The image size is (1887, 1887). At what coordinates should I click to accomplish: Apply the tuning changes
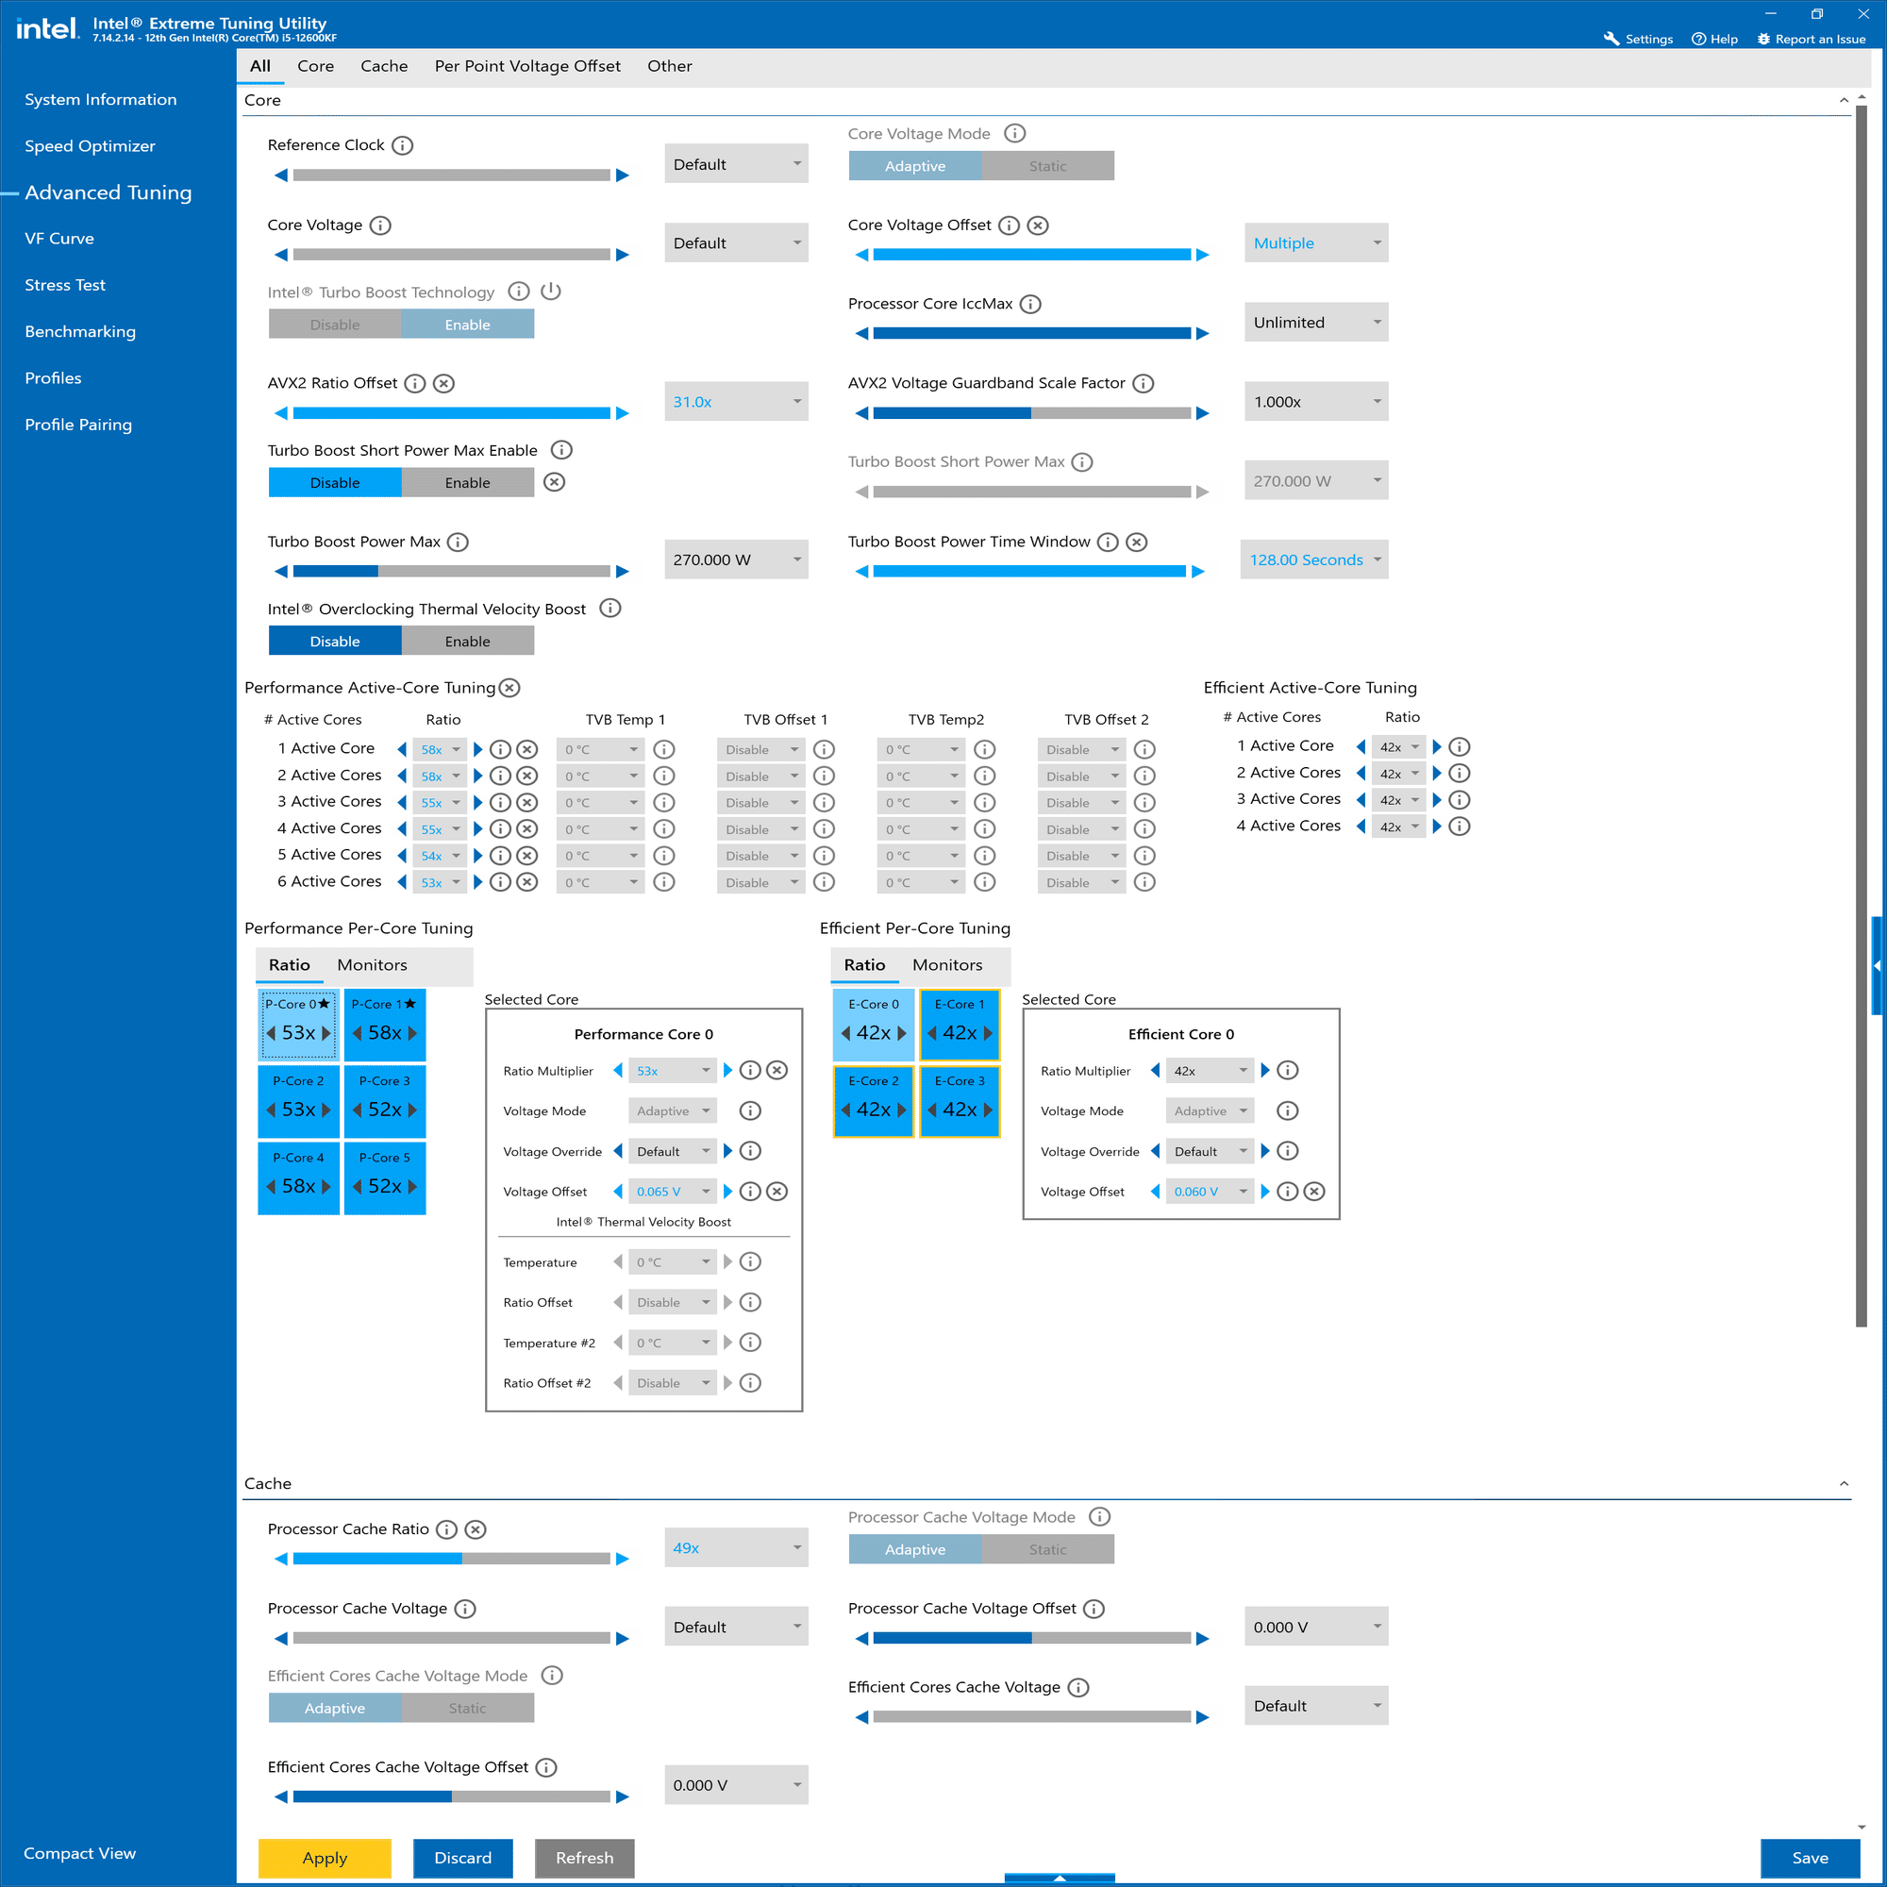click(326, 1858)
